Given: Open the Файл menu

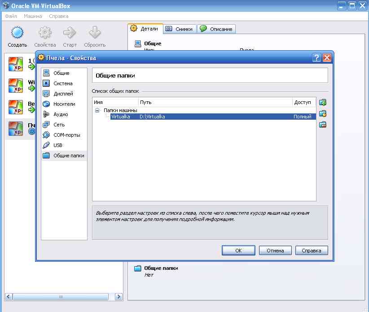Looking at the screenshot, I should 11,16.
